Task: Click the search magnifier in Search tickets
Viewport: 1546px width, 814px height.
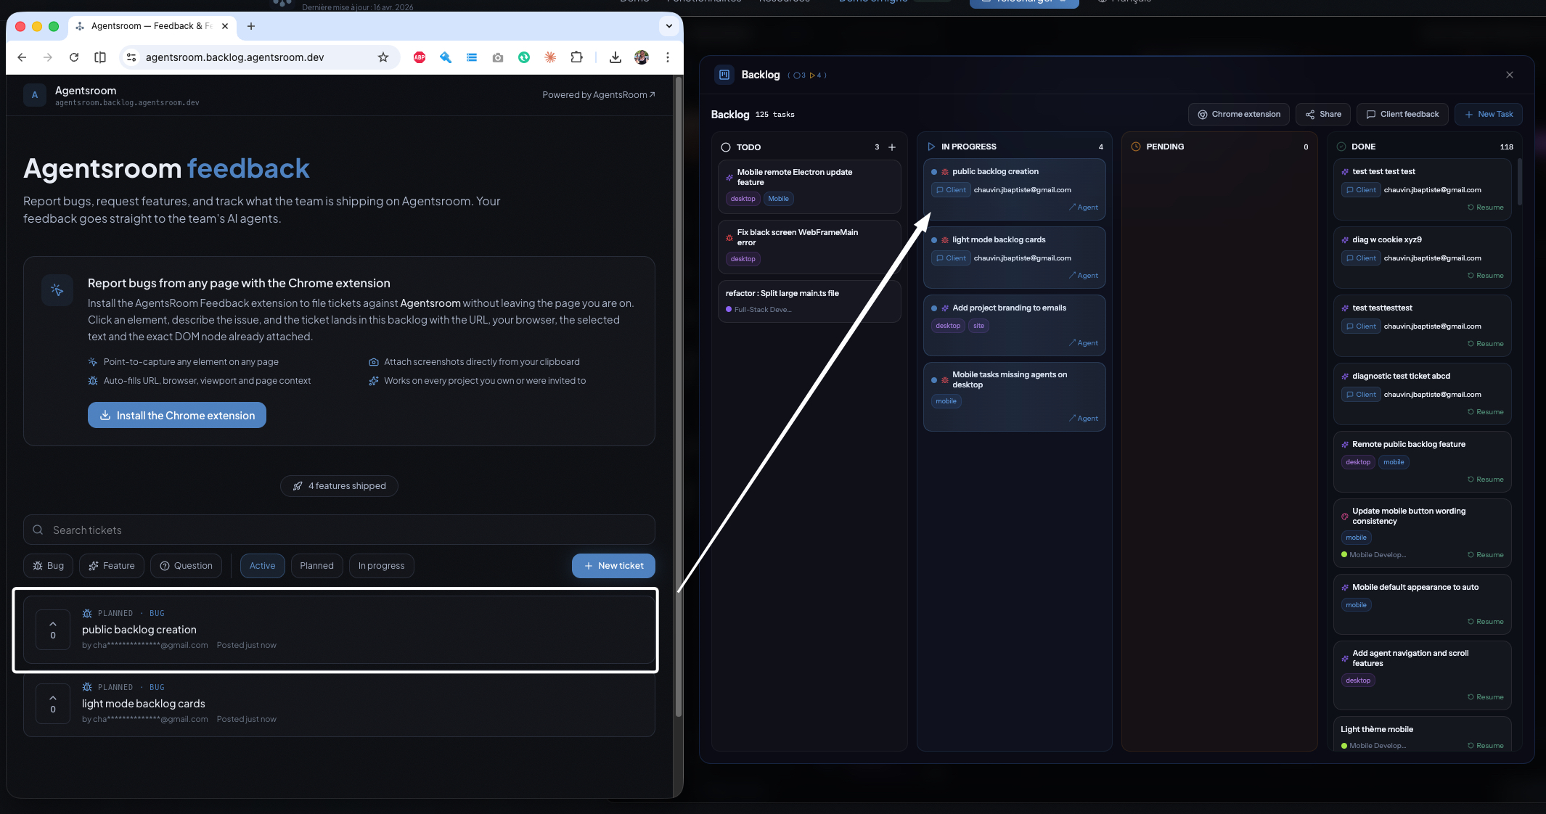Action: [x=38, y=530]
